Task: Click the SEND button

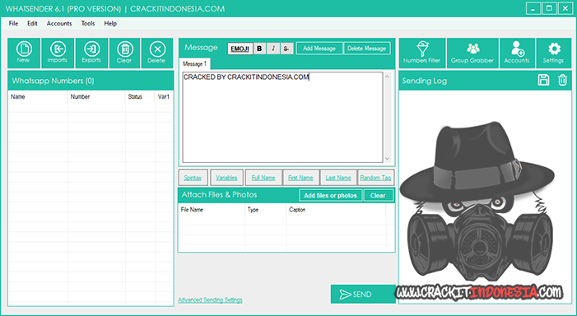Action: 363,294
